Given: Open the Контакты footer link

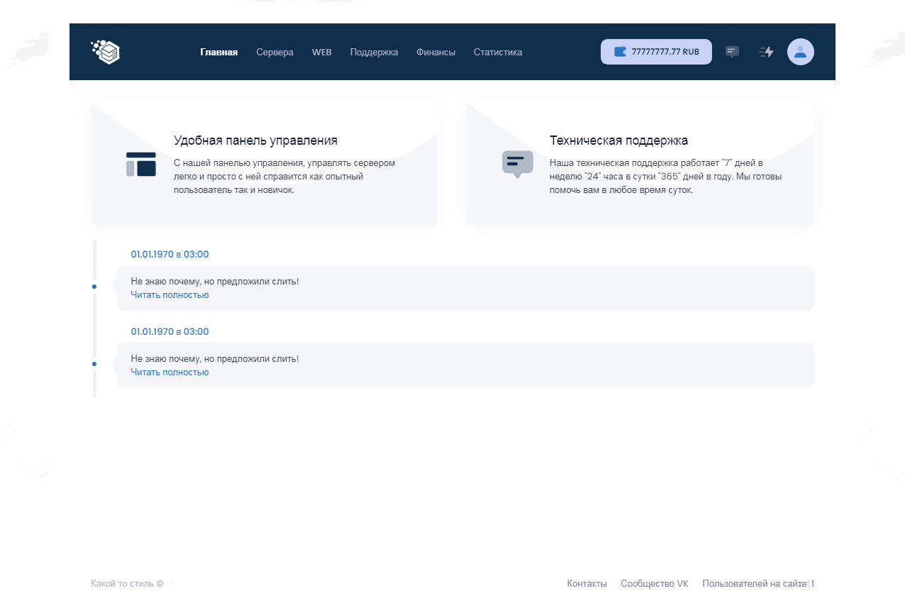Looking at the screenshot, I should point(587,584).
